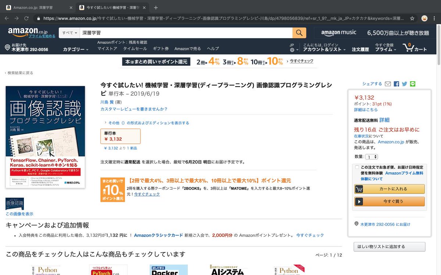Click 今すぐチェック in top banner

pos(301,61)
